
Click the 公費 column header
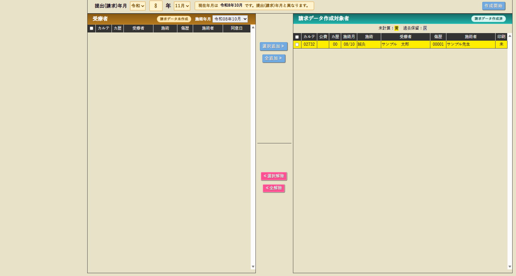[x=323, y=37]
